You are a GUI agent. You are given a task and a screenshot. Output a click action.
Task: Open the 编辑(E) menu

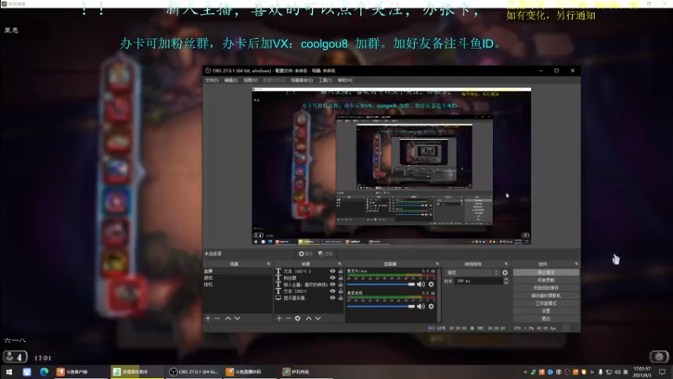231,80
